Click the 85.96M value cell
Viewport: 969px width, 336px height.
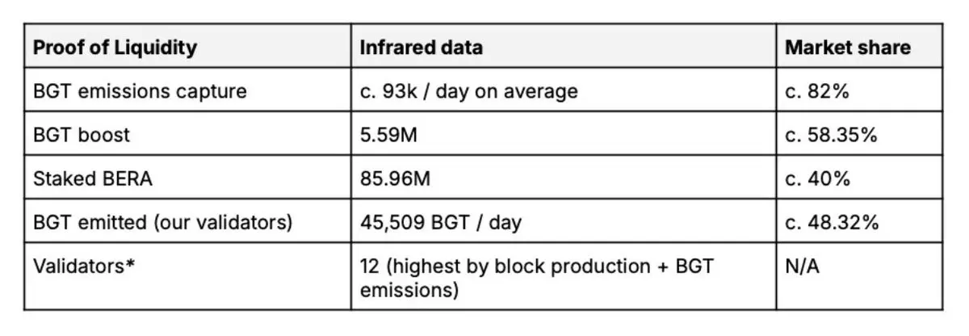pos(564,178)
